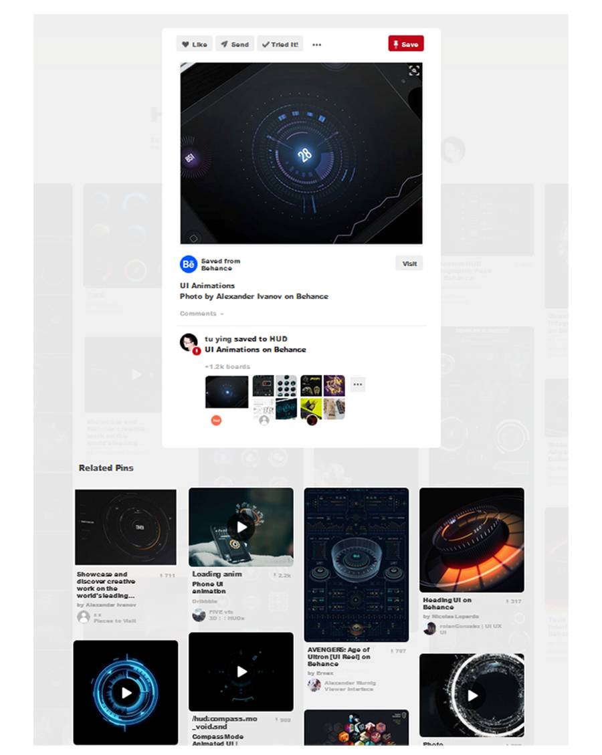Open the three-dot more options menu

316,45
